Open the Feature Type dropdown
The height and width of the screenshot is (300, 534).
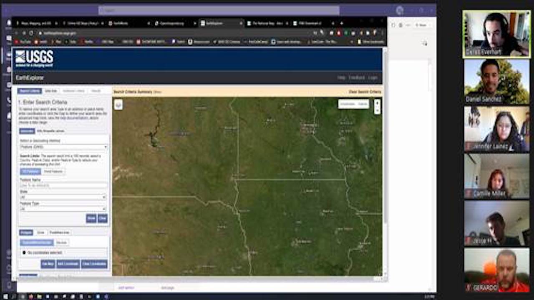pos(63,209)
